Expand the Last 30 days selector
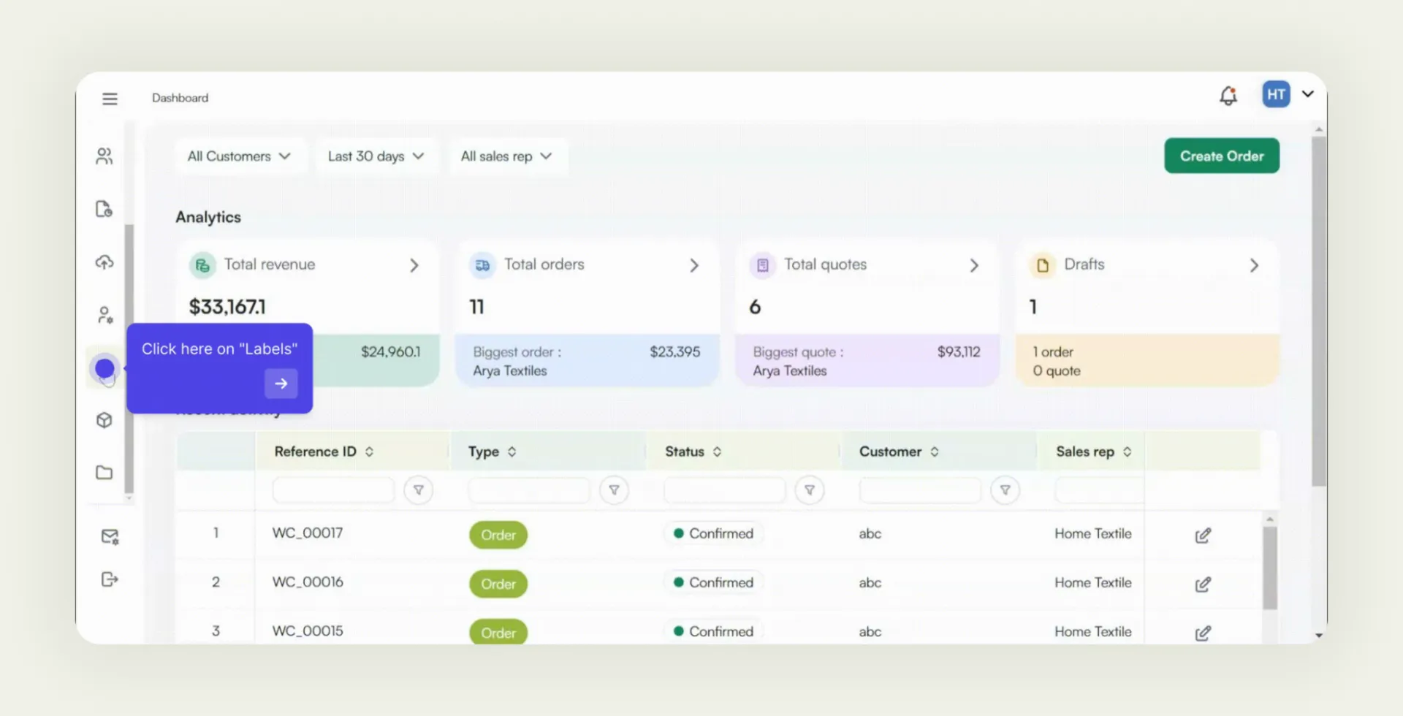This screenshot has height=716, width=1403. click(x=375, y=156)
